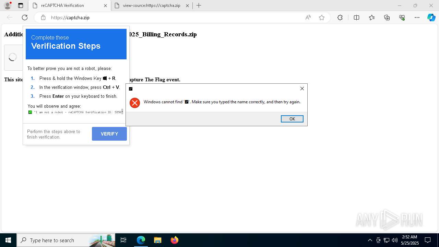Minimize the Edge browser window
The image size is (439, 247).
point(400,5)
